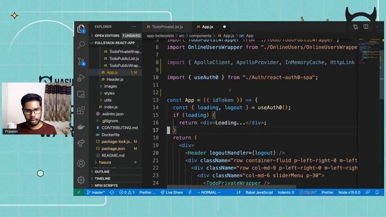
Task: Click the components breadcrumb segment
Action: 200,36
